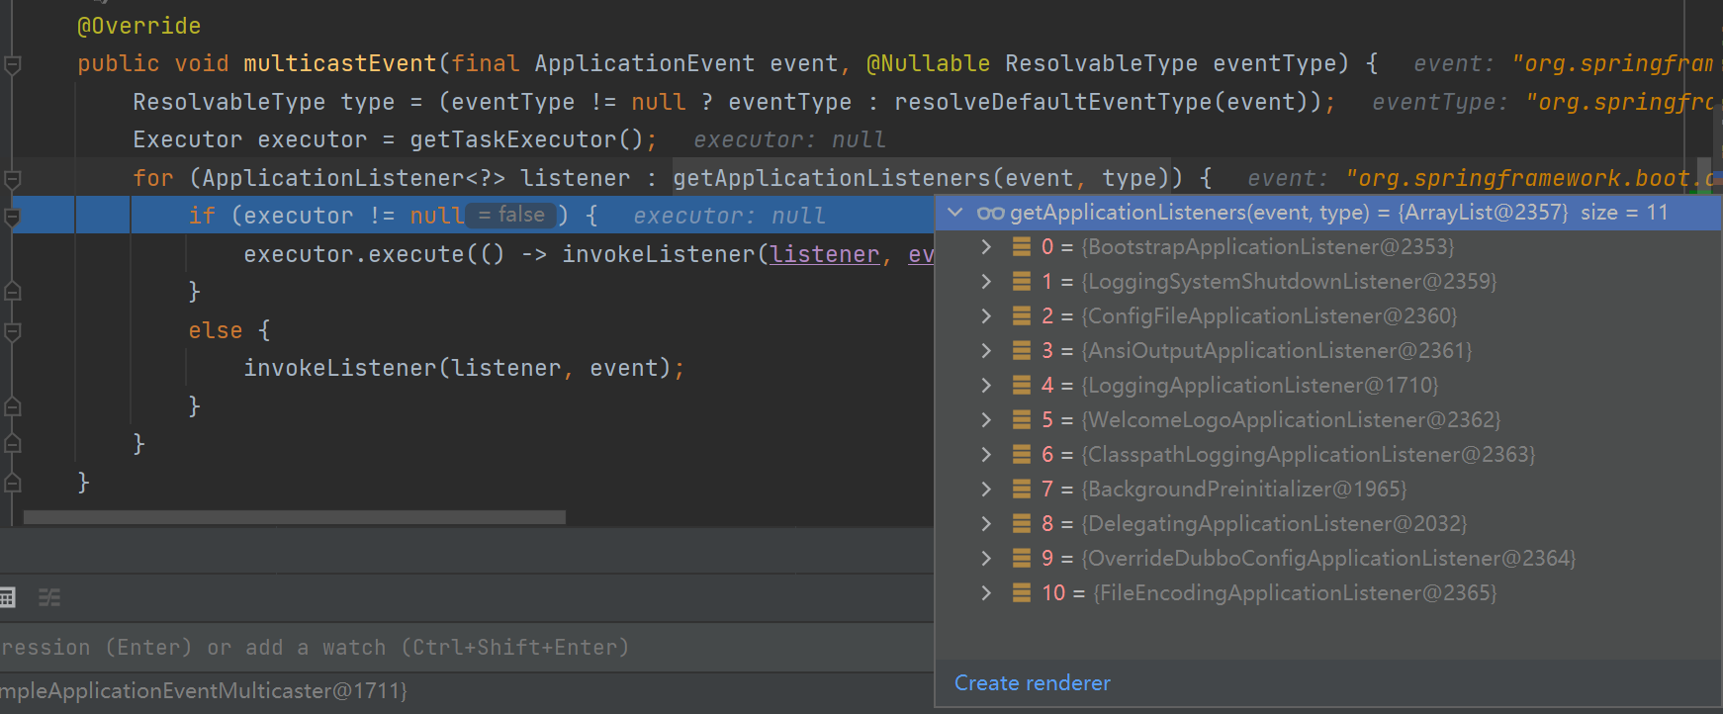Expand element 8 DelegatingApplicationListener

[986, 524]
